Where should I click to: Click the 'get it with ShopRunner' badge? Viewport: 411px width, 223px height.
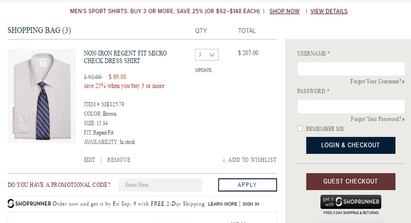pyautogui.click(x=351, y=202)
